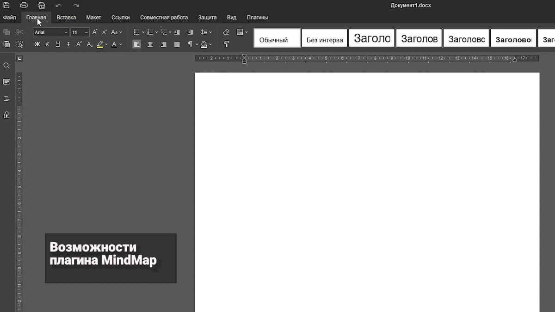Click the Select All icon
555x312 pixels.
(19, 44)
